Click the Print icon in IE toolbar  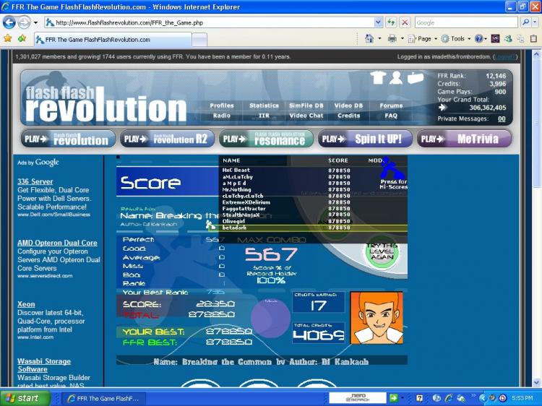pos(392,38)
